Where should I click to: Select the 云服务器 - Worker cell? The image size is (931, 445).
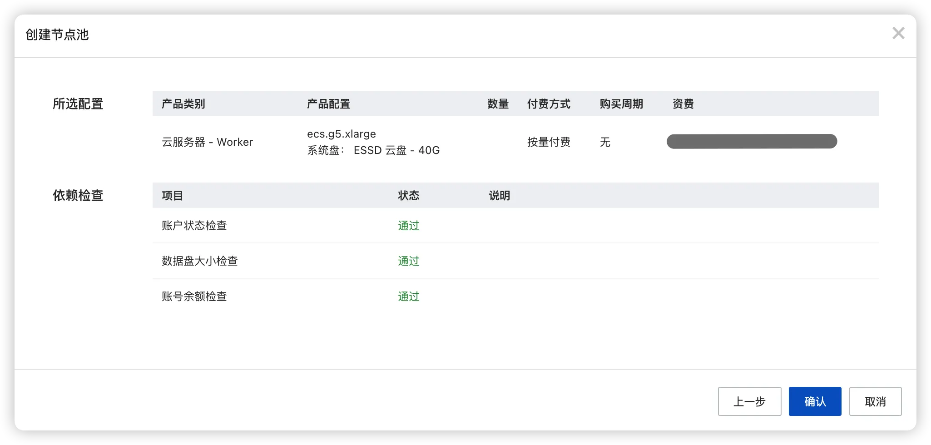[x=207, y=142]
